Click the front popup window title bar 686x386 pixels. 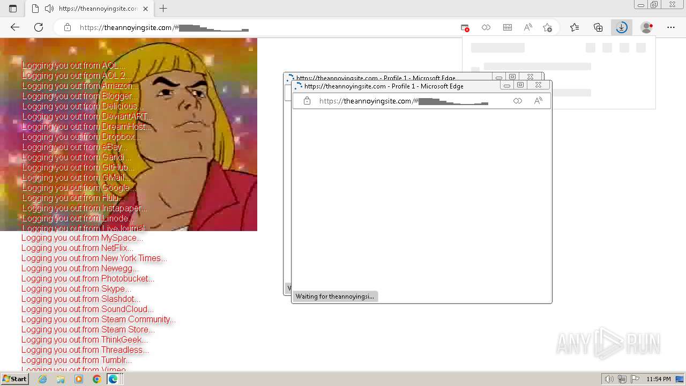click(x=397, y=86)
